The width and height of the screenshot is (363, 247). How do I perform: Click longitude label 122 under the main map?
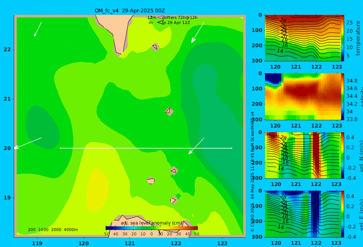coord(176,243)
